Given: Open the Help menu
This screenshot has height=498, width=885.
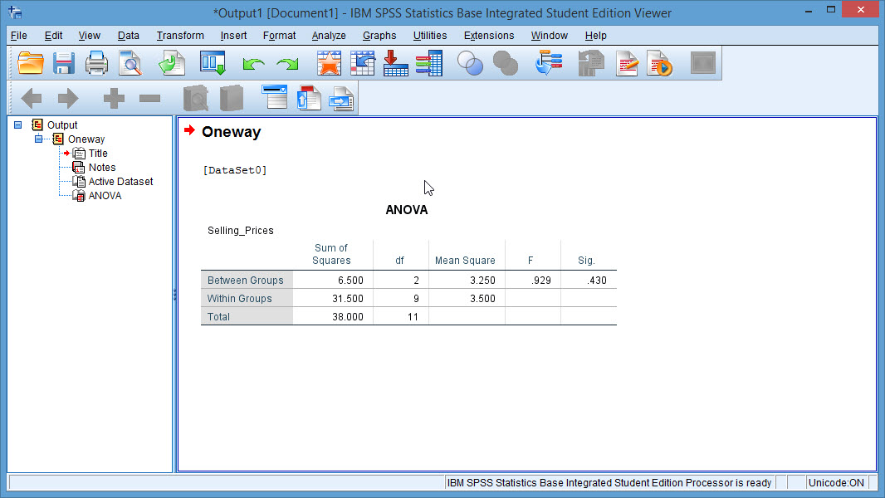Looking at the screenshot, I should (595, 36).
